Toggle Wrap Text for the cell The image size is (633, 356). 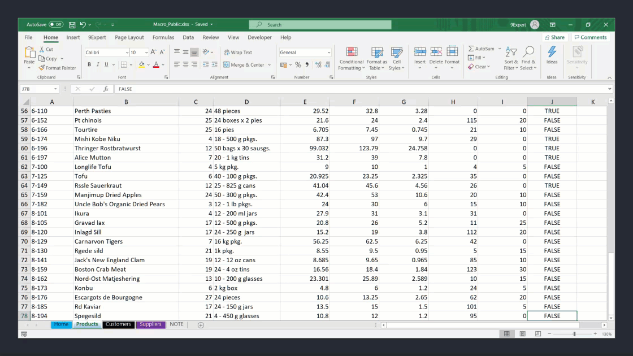[237, 53]
